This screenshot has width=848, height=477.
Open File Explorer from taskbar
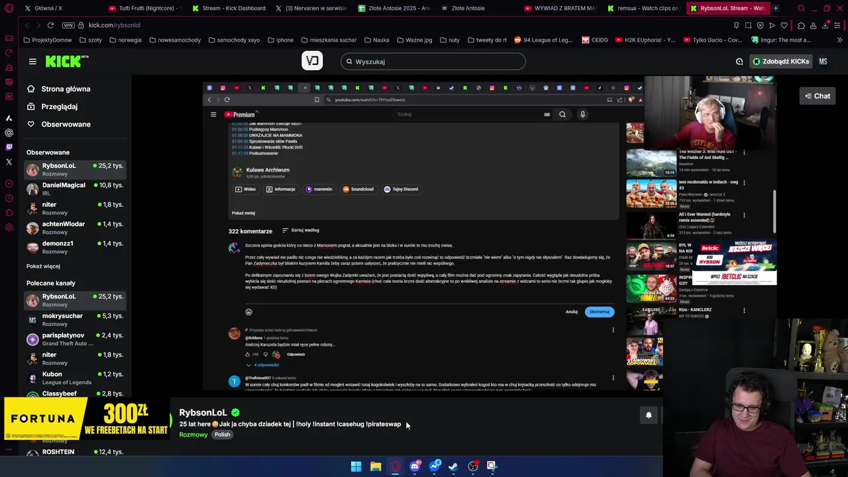(376, 466)
